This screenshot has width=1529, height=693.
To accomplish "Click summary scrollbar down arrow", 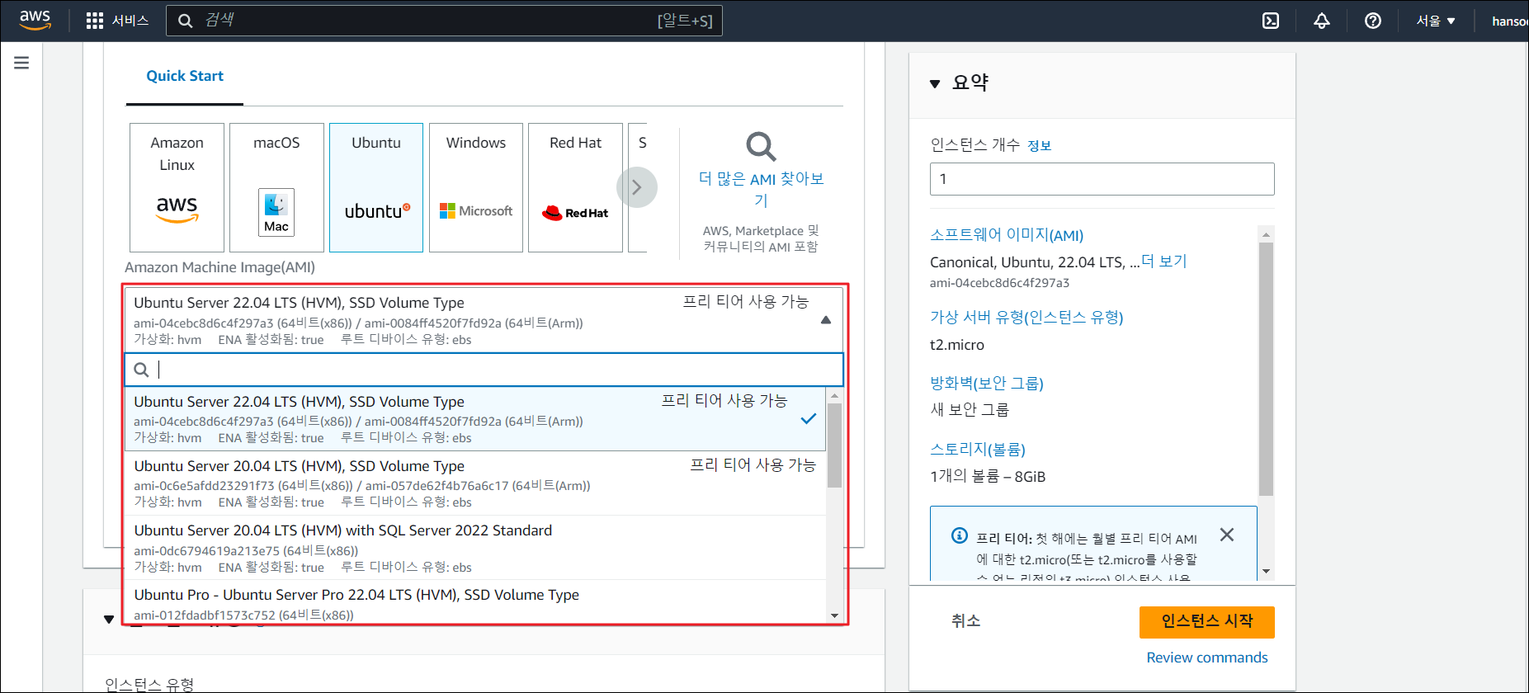I will click(x=1266, y=572).
